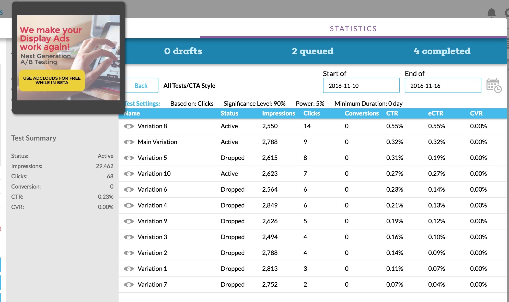Click Variation 1 eCTR value 0.07%
The height and width of the screenshot is (302, 509).
click(436, 269)
